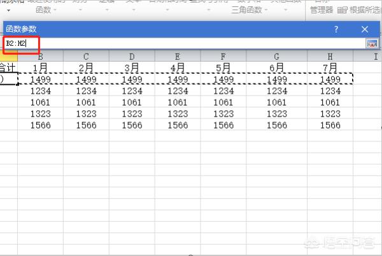382x256 pixels.
Task: Click the 1234 cell under 6月
Action: pyautogui.click(x=277, y=91)
